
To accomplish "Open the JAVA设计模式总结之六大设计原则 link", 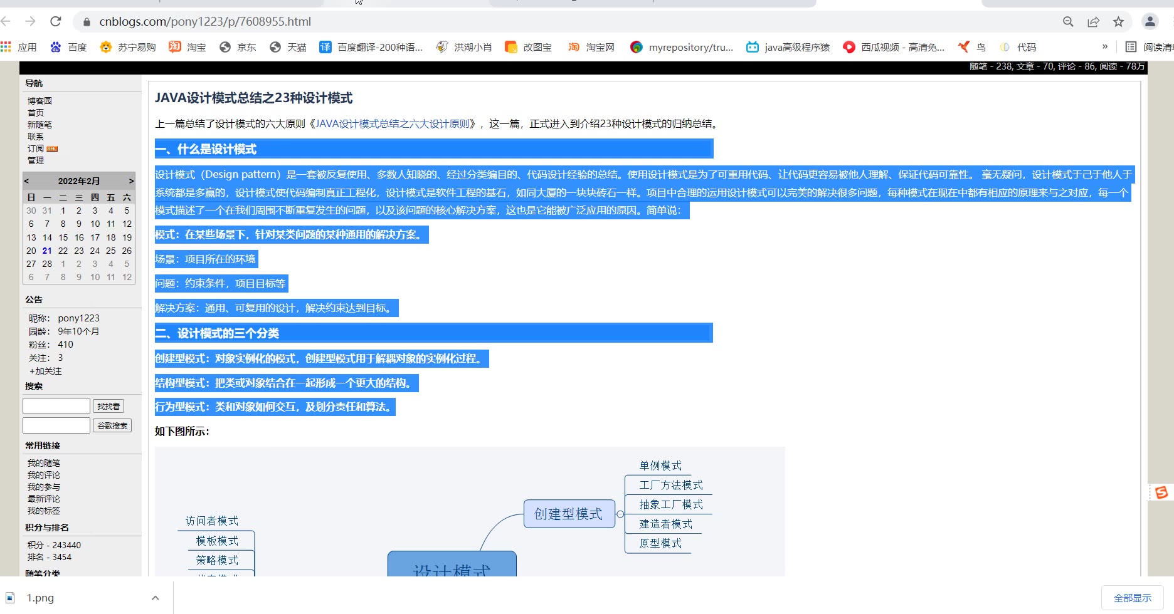I will coord(393,124).
